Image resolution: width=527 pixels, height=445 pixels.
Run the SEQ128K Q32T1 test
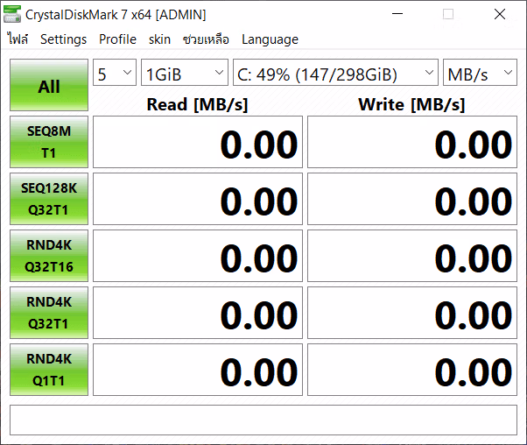pos(49,199)
